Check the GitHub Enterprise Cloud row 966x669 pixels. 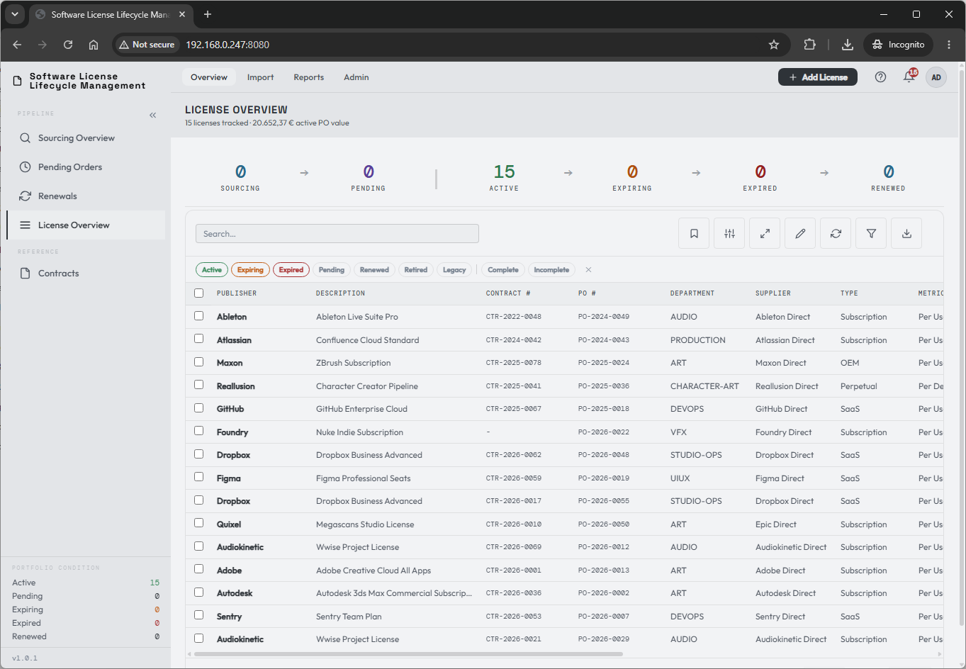pyautogui.click(x=198, y=408)
